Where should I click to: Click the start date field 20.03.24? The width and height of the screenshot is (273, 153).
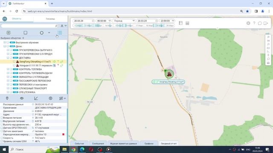84,21
